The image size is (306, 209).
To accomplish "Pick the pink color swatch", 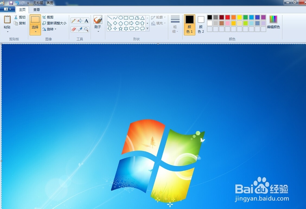I will click(x=228, y=23).
